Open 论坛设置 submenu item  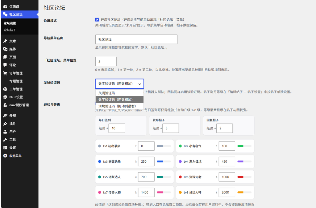point(10,23)
